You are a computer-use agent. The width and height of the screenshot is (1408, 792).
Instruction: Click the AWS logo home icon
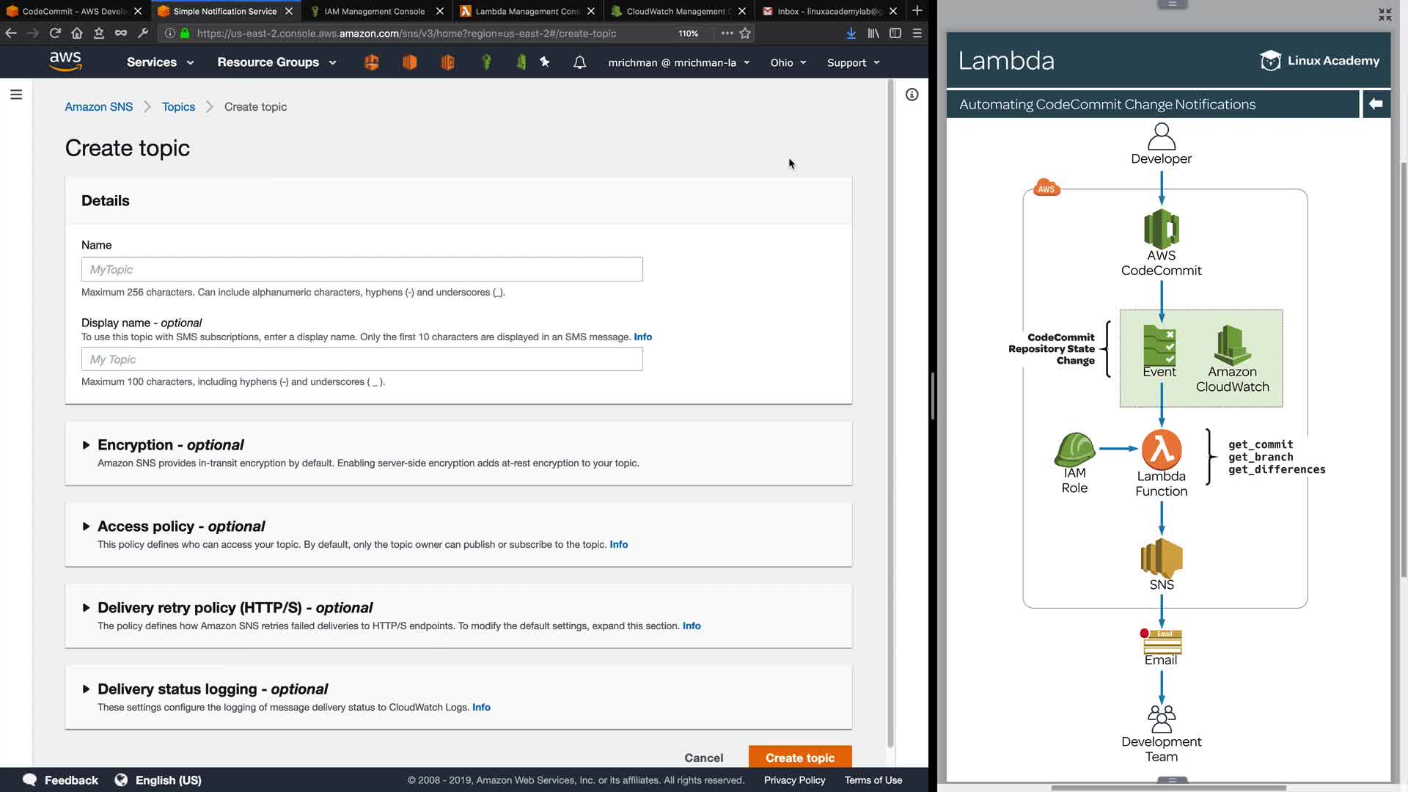[65, 62]
